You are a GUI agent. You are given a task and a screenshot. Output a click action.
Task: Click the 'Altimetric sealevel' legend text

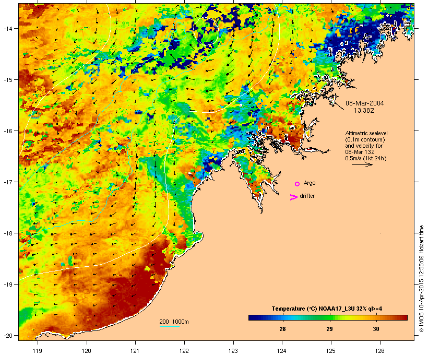pos(366,133)
